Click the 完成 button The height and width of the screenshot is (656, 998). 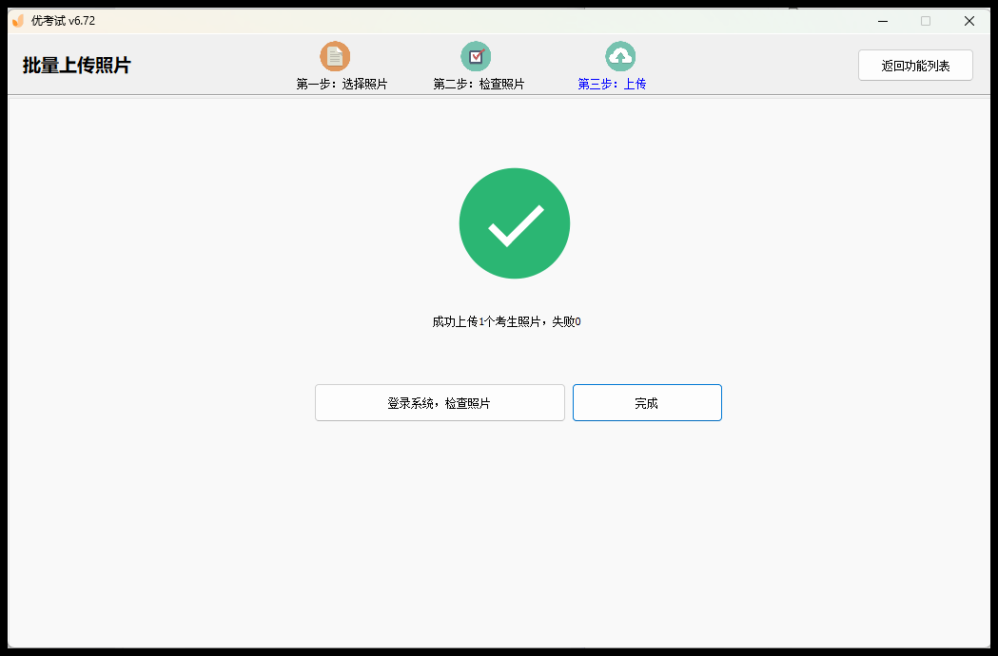pos(647,403)
